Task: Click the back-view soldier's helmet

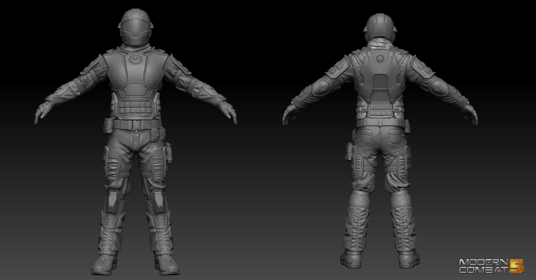Action: click(x=380, y=26)
